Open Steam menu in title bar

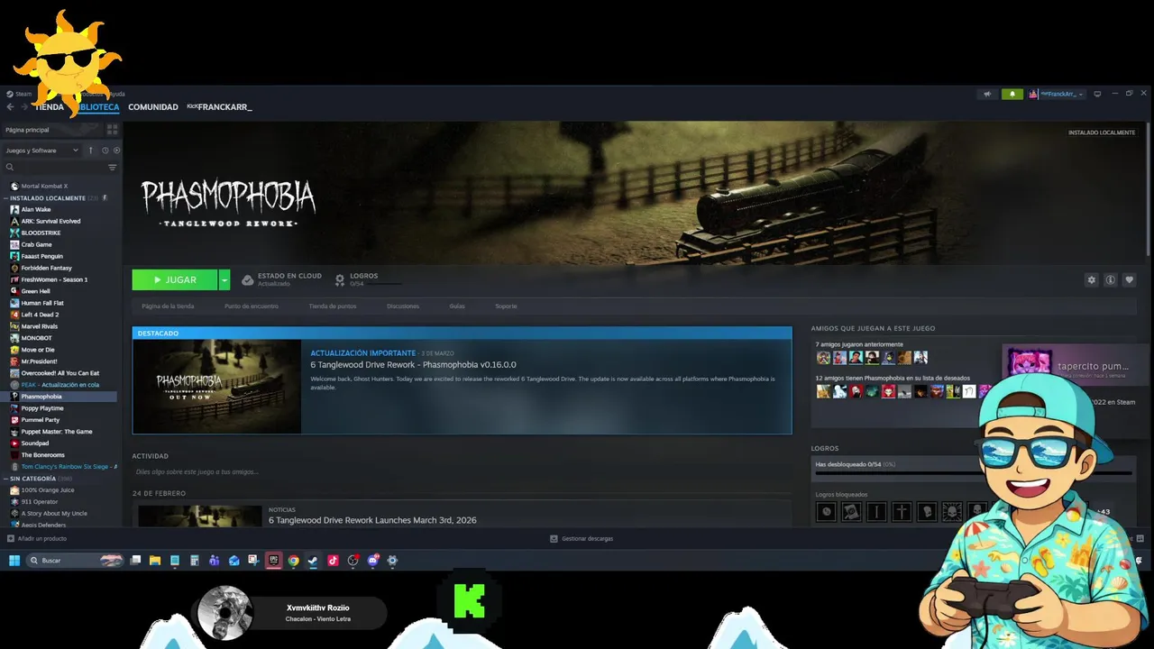click(19, 94)
